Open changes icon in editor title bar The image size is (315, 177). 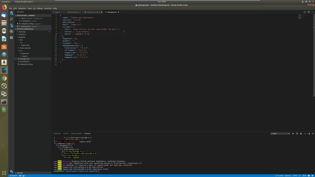click(x=305, y=12)
